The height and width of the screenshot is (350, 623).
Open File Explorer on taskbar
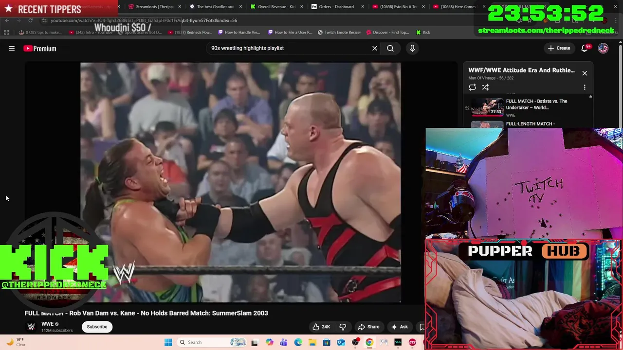[x=312, y=342]
